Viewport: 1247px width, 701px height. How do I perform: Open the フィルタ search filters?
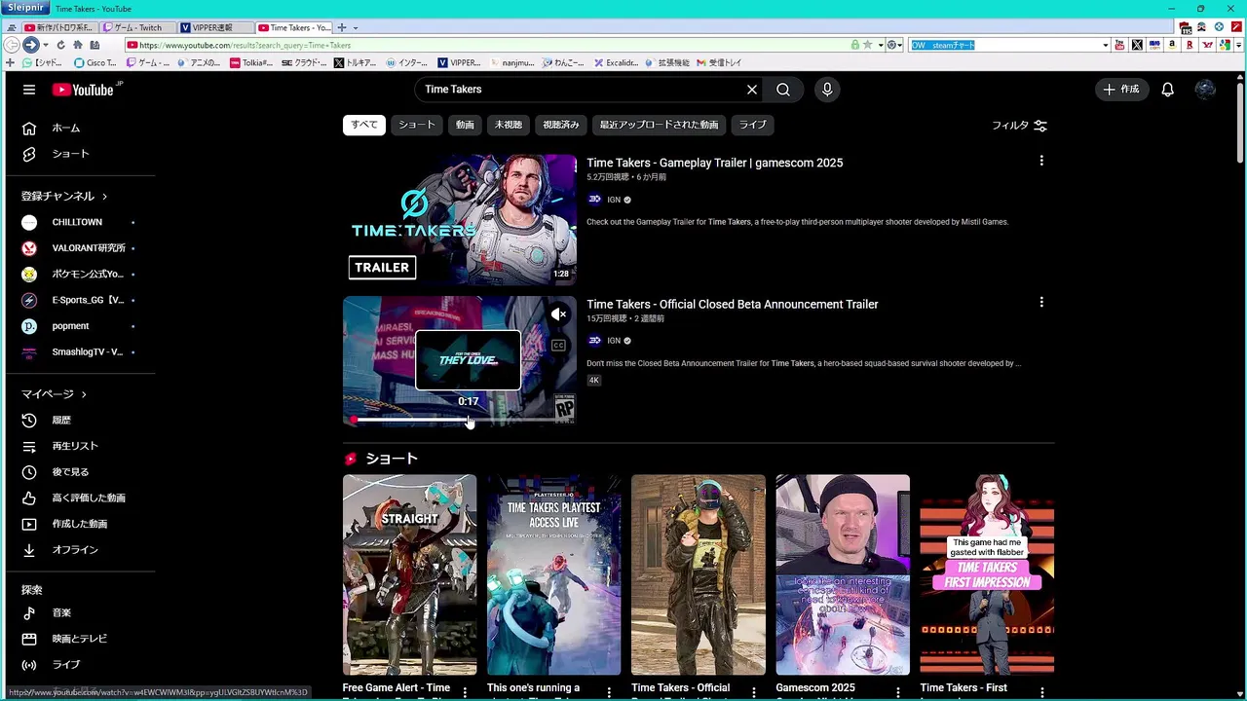point(1019,126)
